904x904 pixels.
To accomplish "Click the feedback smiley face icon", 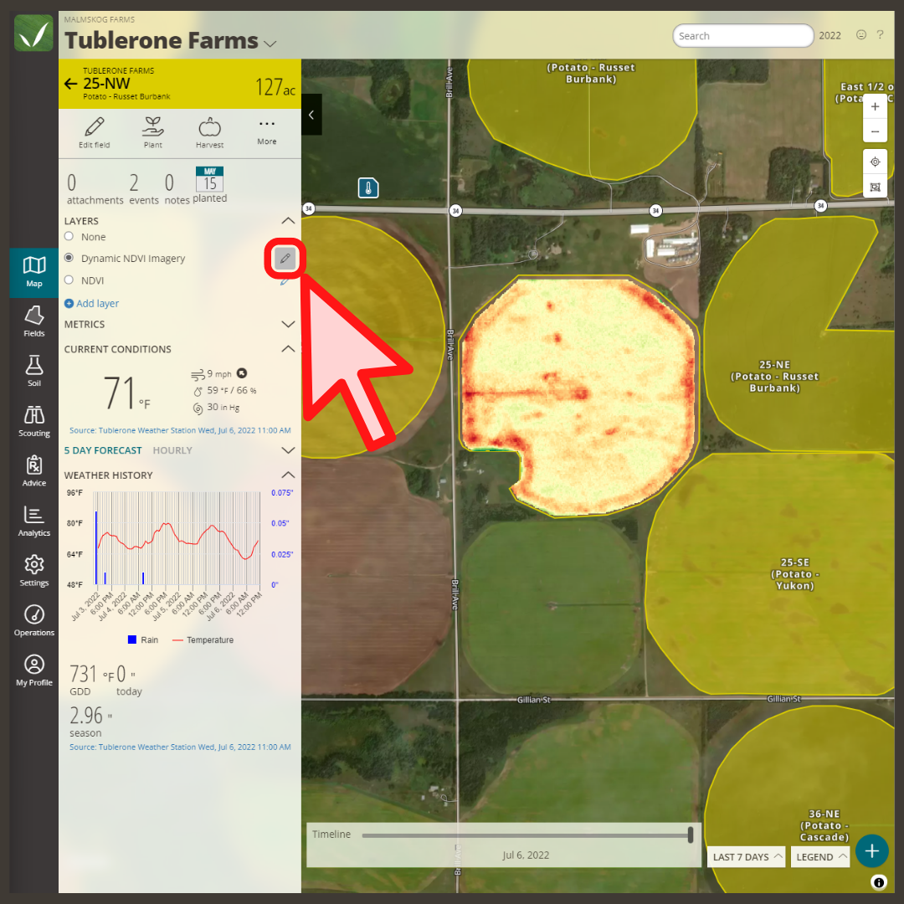I will coord(860,34).
